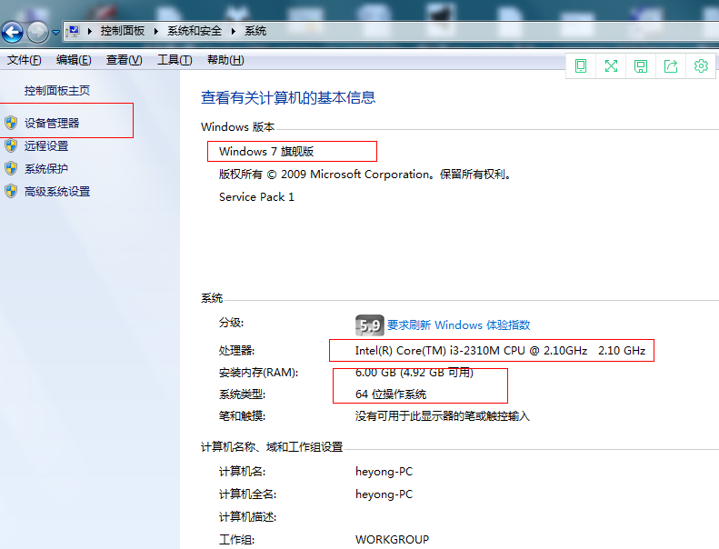
Task: Open the 查看(V) menu
Action: (125, 60)
